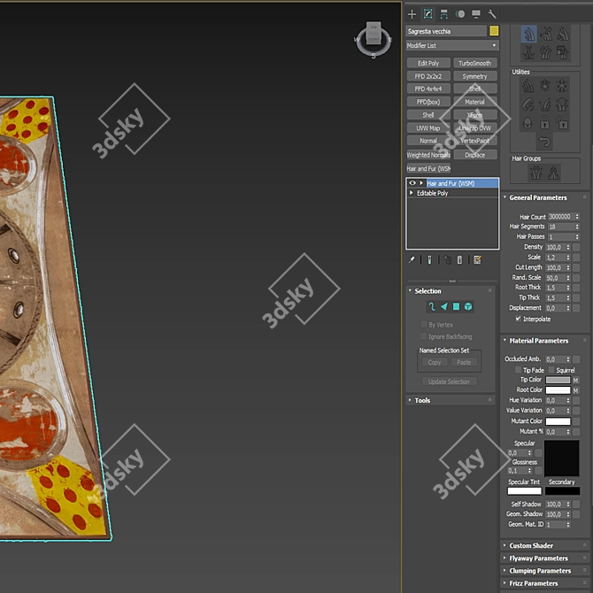This screenshot has width=593, height=593.
Task: Select the Rotate hair styling tool
Action: [546, 52]
